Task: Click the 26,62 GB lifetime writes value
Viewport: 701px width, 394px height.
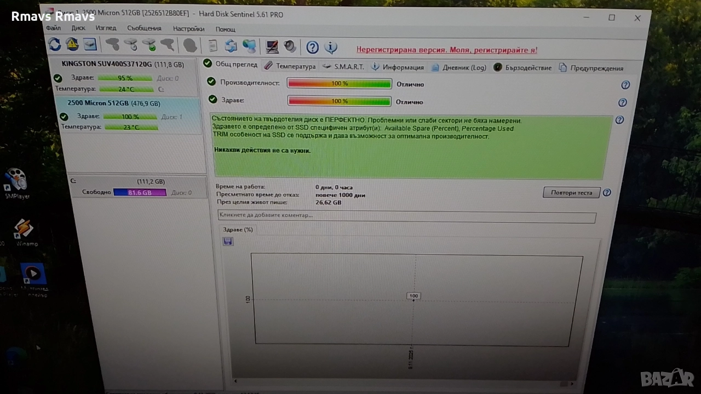Action: coord(329,202)
